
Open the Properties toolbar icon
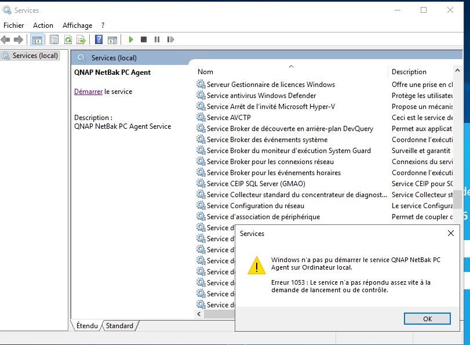(x=54, y=39)
